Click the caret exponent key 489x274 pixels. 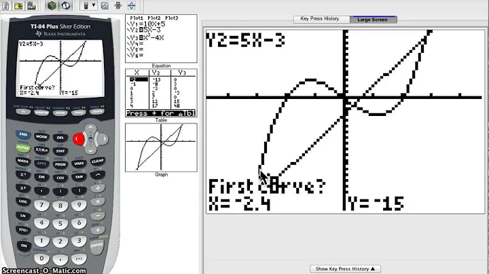[98, 175]
